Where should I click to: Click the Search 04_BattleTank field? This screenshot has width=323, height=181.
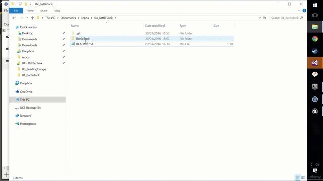pyautogui.click(x=287, y=18)
